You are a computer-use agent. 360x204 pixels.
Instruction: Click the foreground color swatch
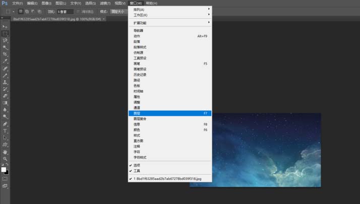[x=3, y=169]
